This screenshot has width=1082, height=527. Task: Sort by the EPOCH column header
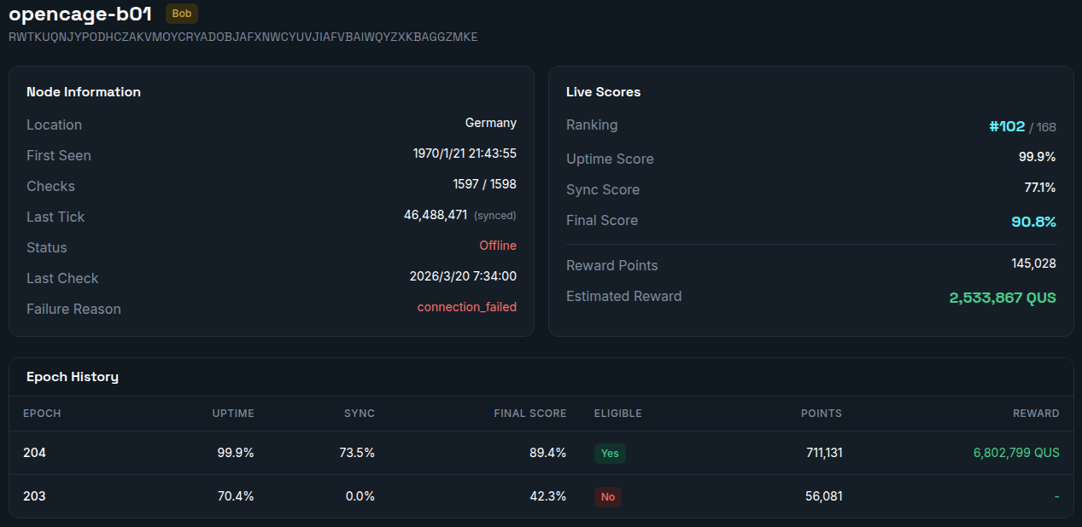click(42, 414)
